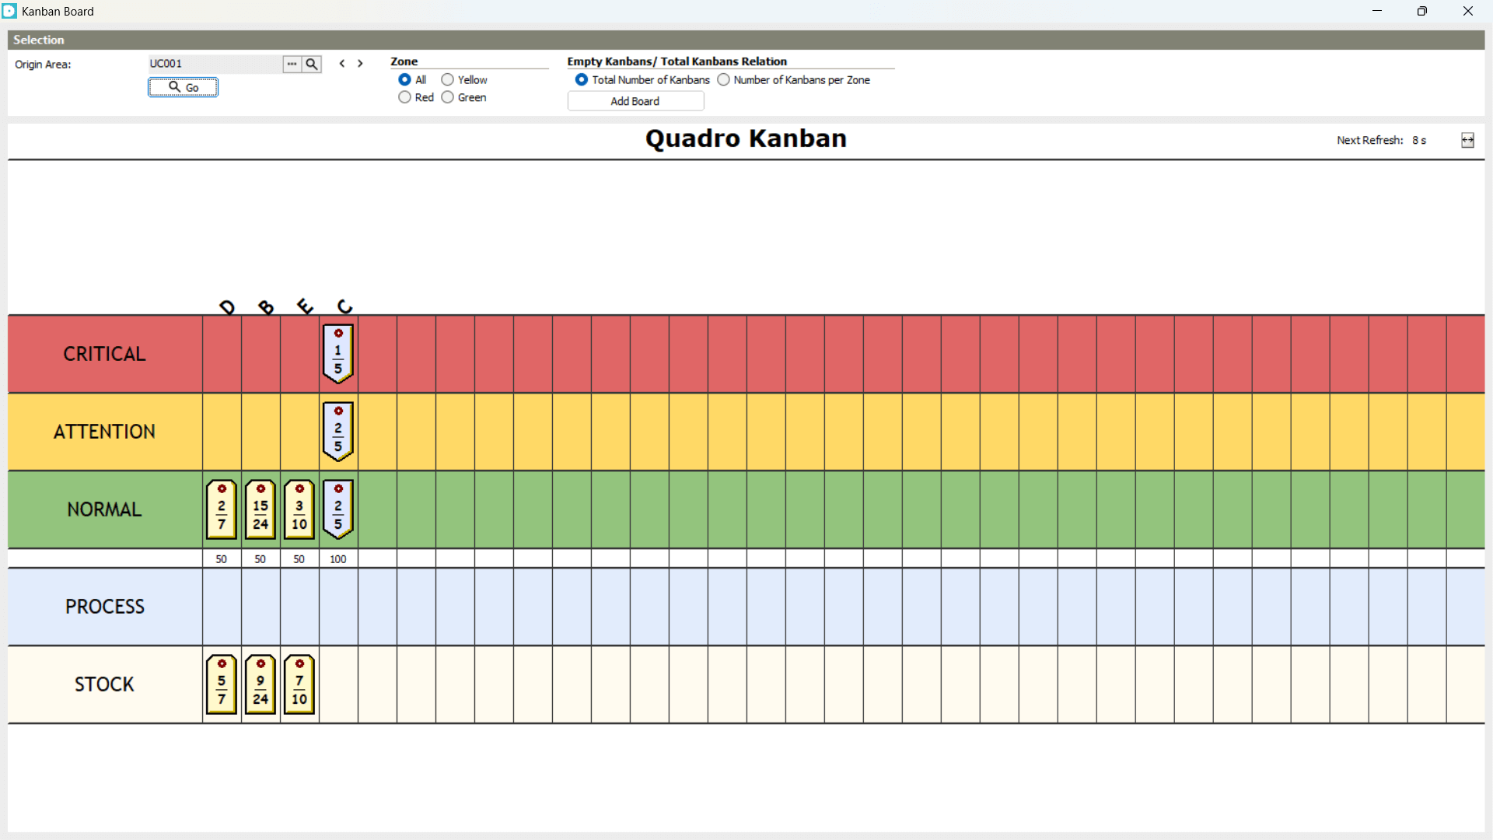
Task: Select the Yellow zone radio button
Action: [448, 80]
